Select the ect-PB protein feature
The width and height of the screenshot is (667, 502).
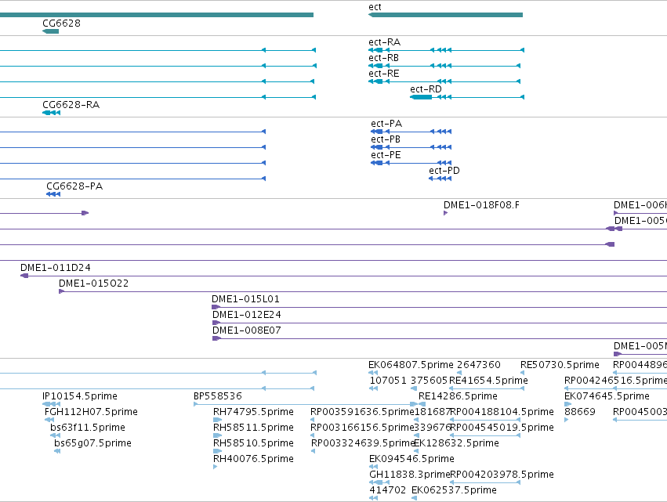pos(411,147)
